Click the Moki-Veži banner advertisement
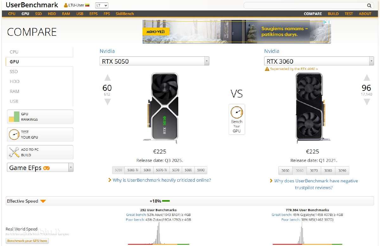This screenshot has width=380, height=246. pos(237,32)
